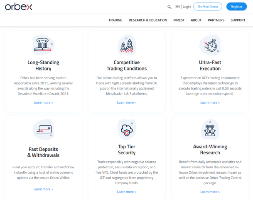Follow Learn more under Competitive Trading Conditions
The height and width of the screenshot is (200, 253).
(x=127, y=102)
